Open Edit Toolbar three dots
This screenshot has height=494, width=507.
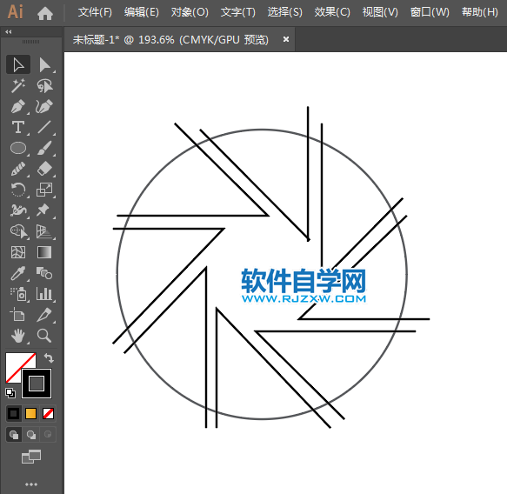[x=31, y=484]
